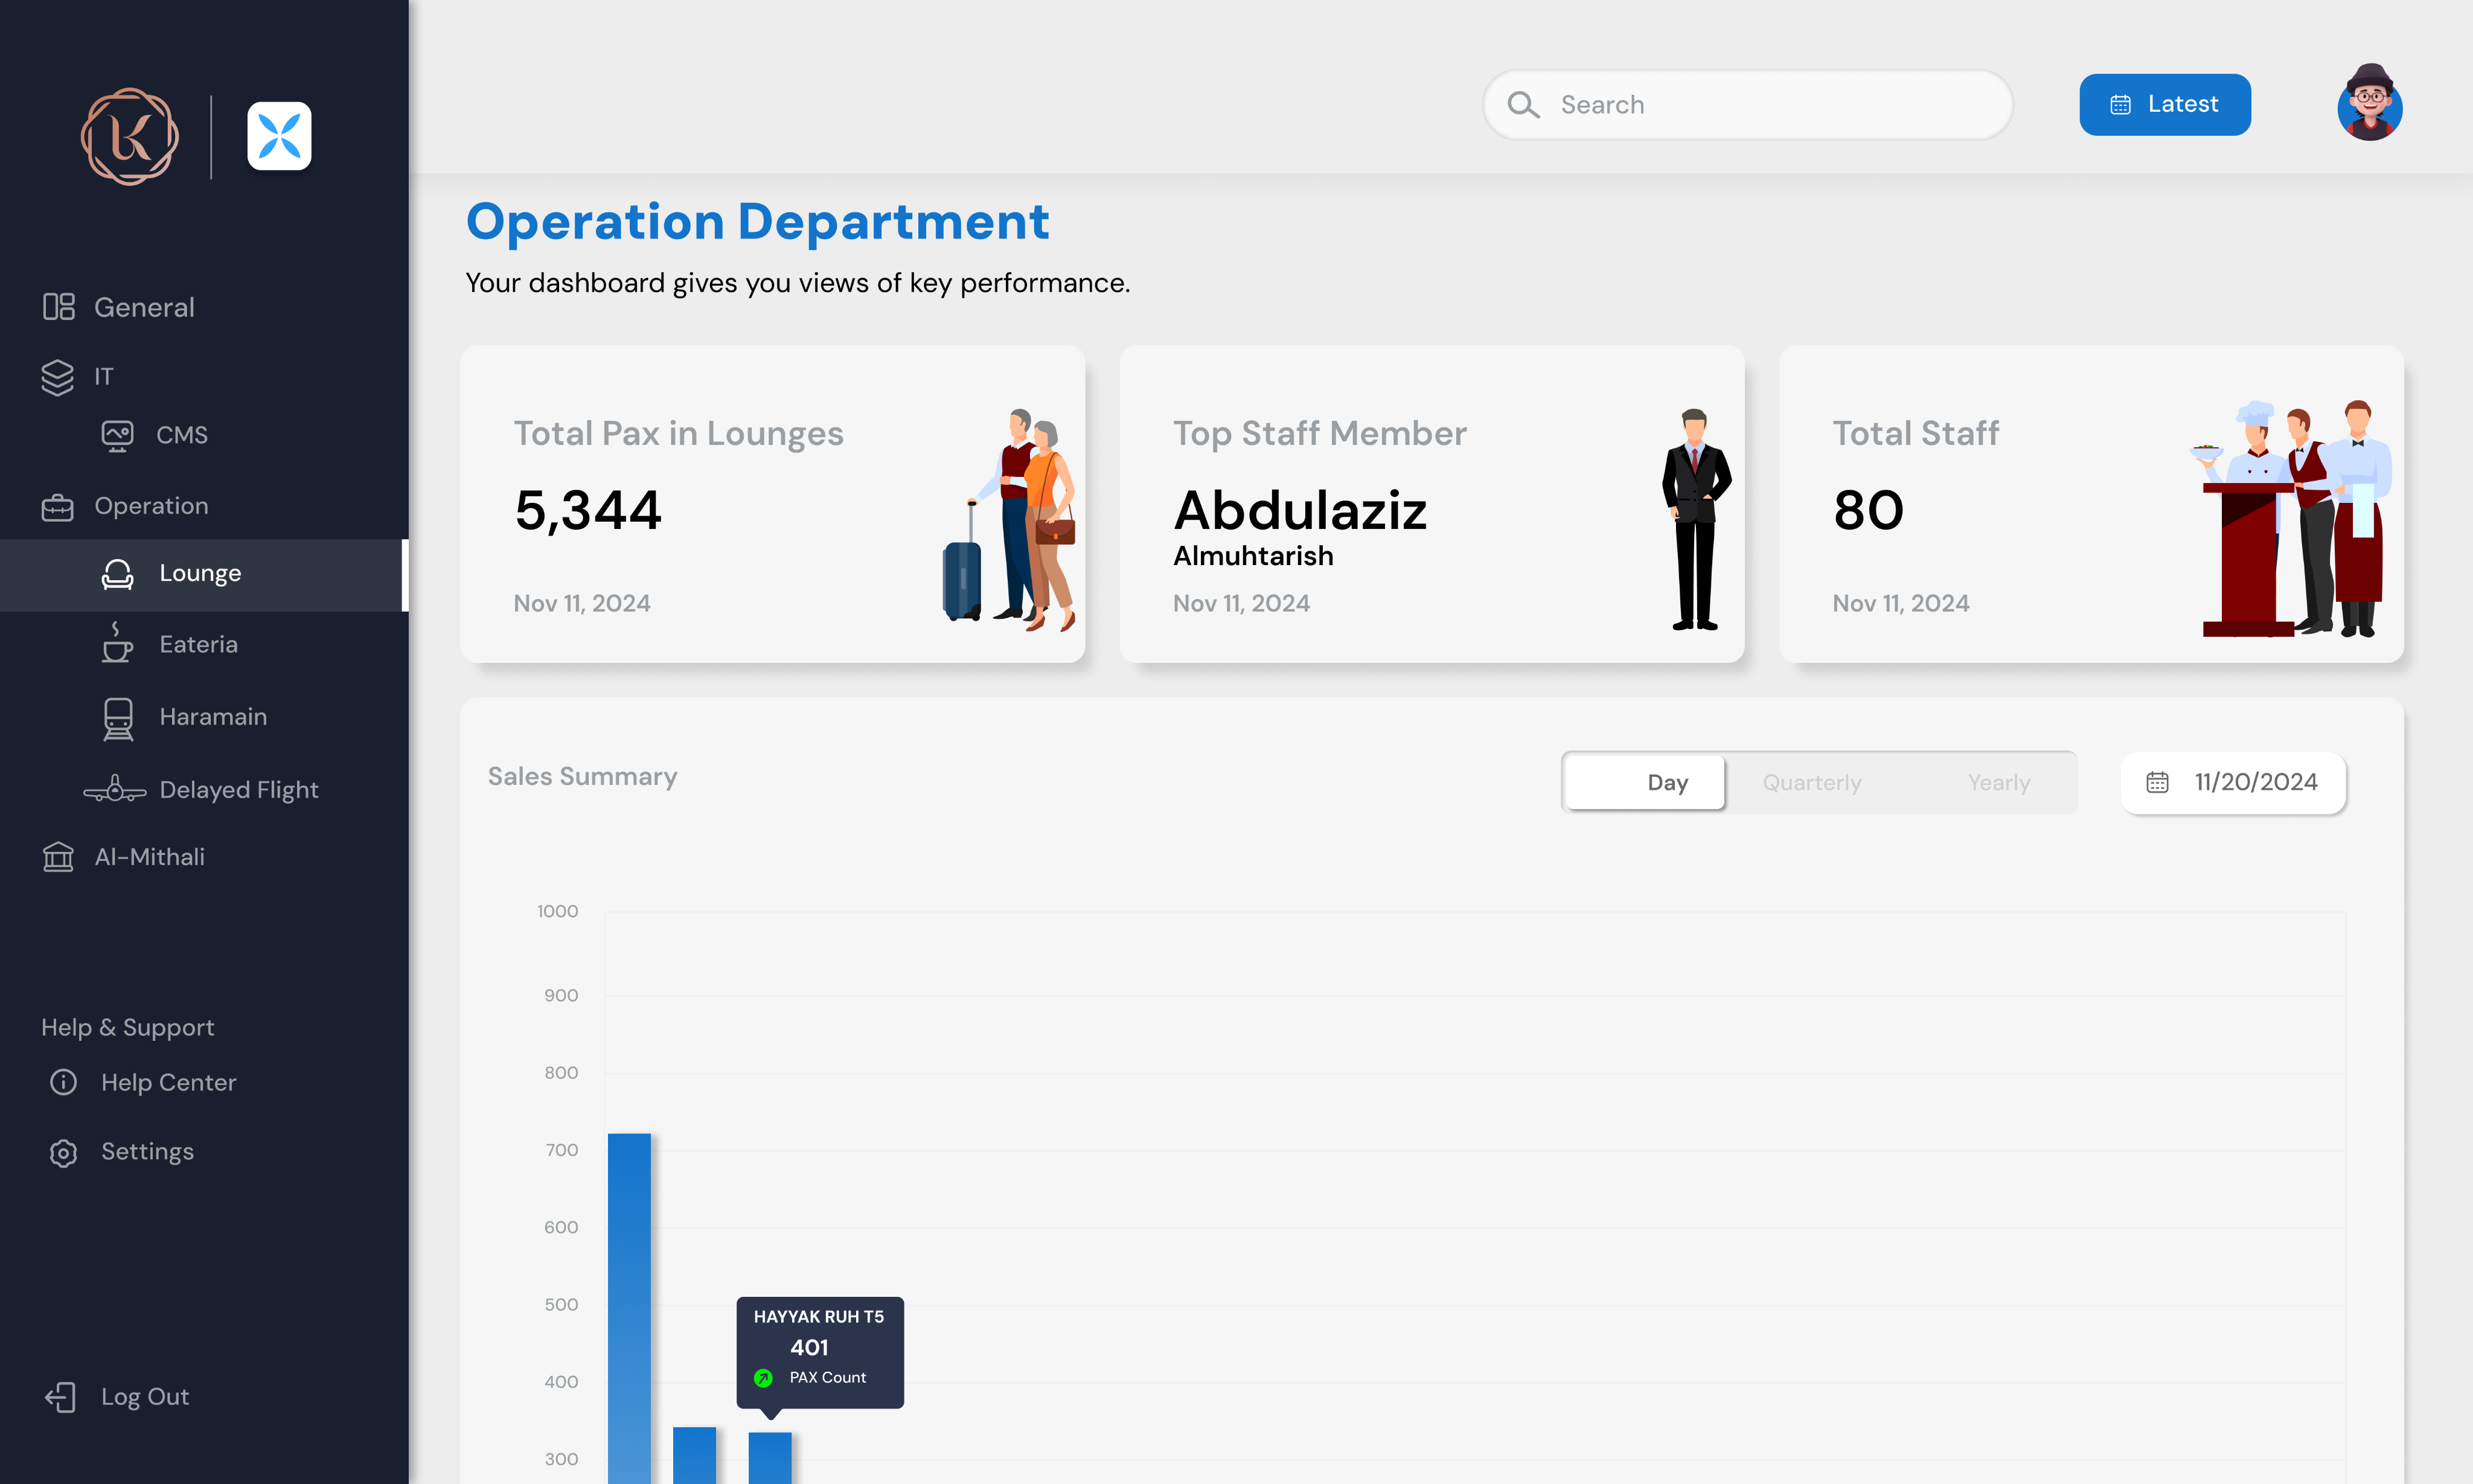Click the info circle icon for Help Center

click(63, 1082)
